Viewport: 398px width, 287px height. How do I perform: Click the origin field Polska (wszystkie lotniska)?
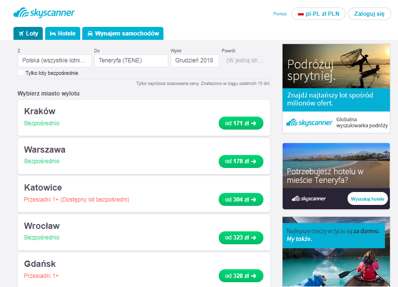click(55, 60)
